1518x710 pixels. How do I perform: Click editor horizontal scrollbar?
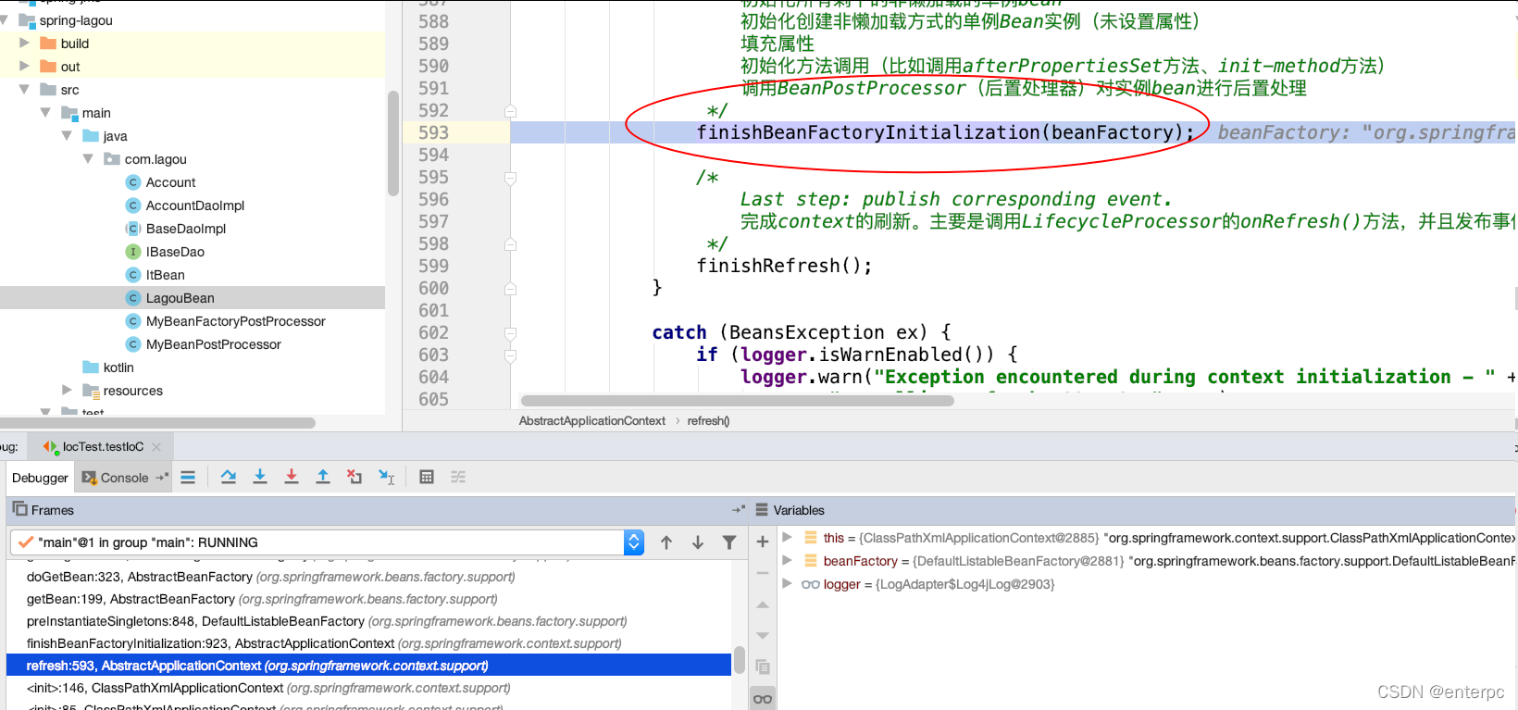coord(737,401)
